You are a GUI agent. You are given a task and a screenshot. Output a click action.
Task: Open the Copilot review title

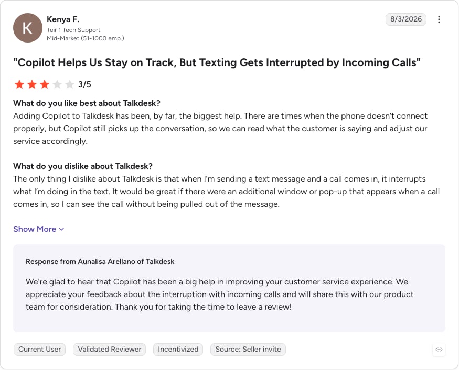[x=217, y=62]
